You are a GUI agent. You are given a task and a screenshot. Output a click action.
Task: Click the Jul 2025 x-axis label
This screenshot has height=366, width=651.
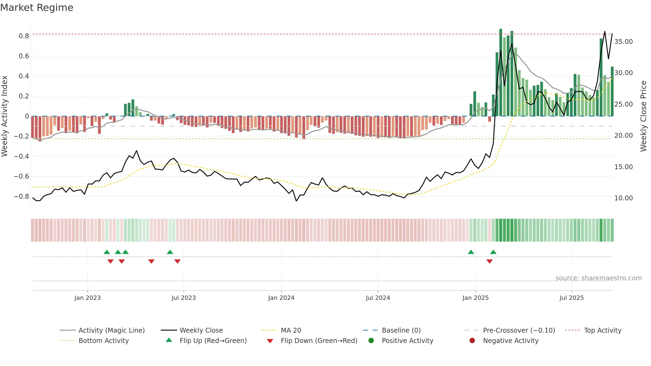click(x=572, y=298)
